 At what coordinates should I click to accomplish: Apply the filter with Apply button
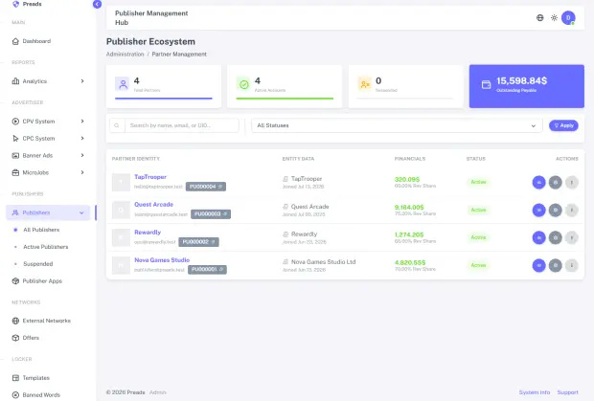pyautogui.click(x=563, y=125)
